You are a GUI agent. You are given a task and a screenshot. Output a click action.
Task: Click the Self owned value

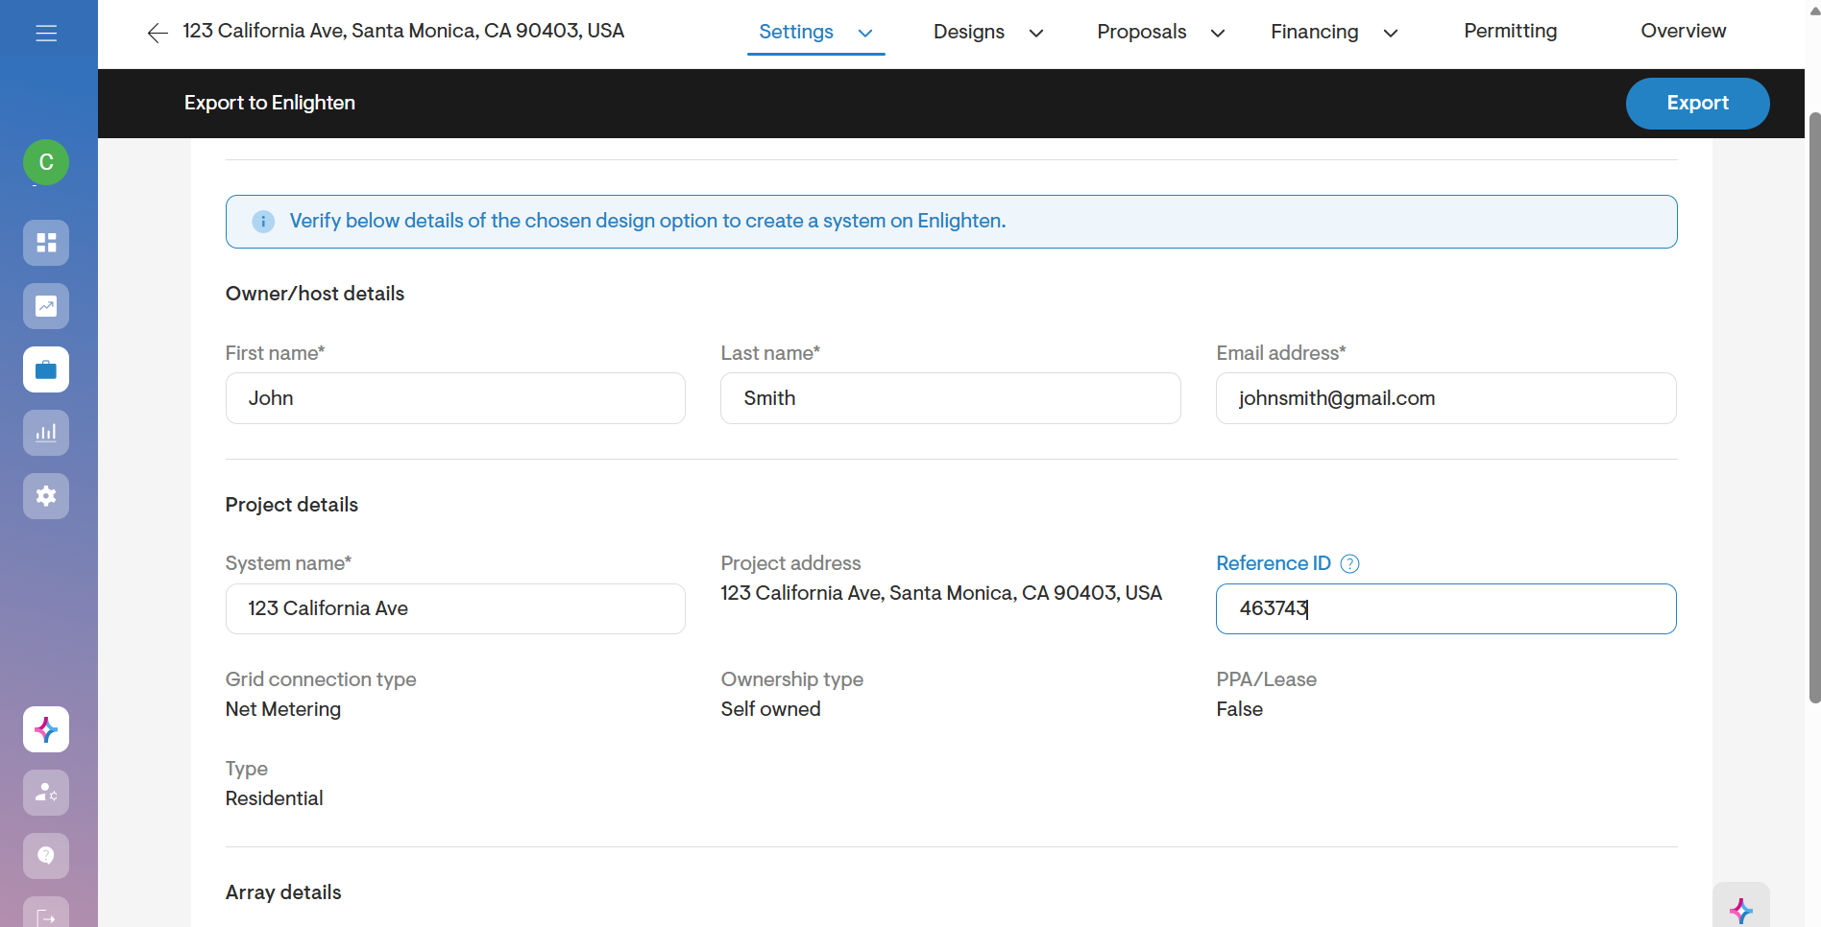tap(770, 709)
